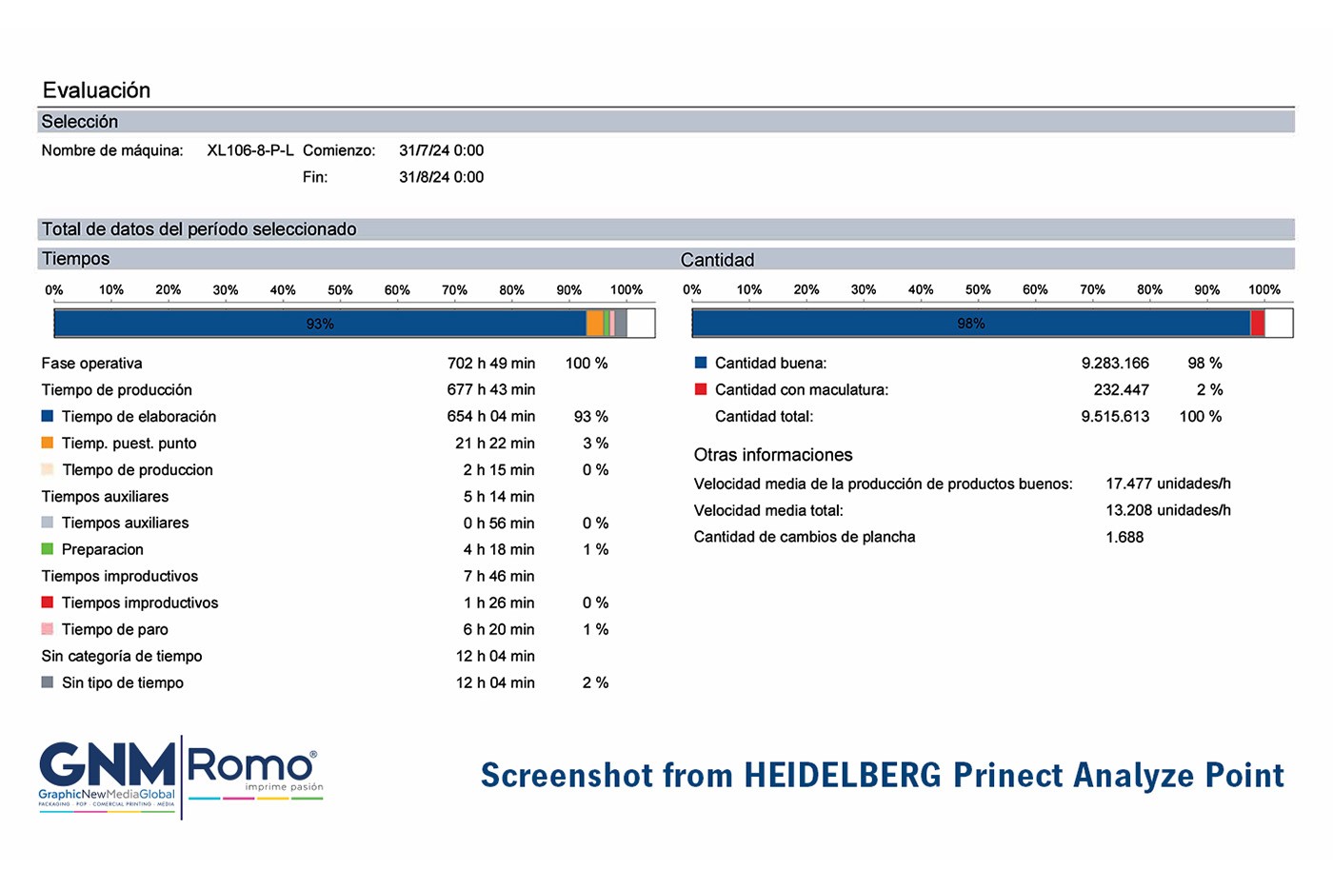Select the 4 h 18 min value
The width and height of the screenshot is (1333, 889).
pos(499,550)
